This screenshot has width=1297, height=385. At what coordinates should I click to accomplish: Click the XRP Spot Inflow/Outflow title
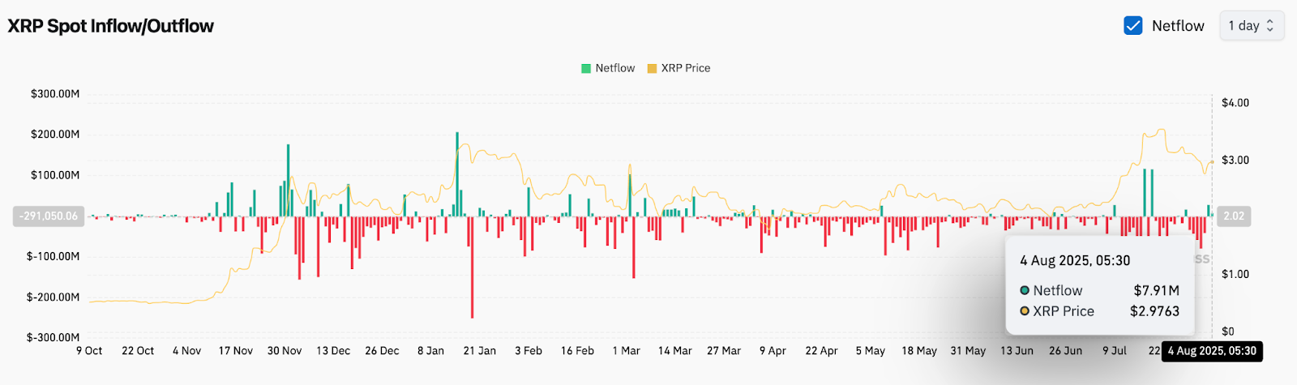[111, 26]
